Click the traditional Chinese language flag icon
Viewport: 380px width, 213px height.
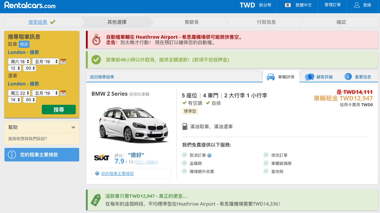[x=288, y=5]
